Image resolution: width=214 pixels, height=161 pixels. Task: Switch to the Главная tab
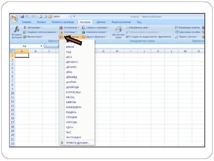point(27,22)
